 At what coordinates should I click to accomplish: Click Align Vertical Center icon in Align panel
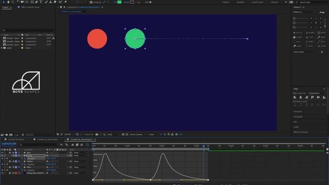(x=318, y=97)
